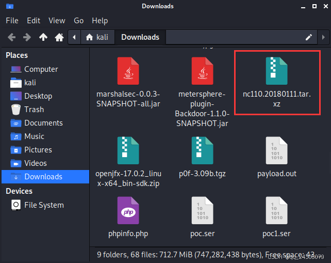Open the Edit menu
The image size is (331, 263).
(34, 21)
